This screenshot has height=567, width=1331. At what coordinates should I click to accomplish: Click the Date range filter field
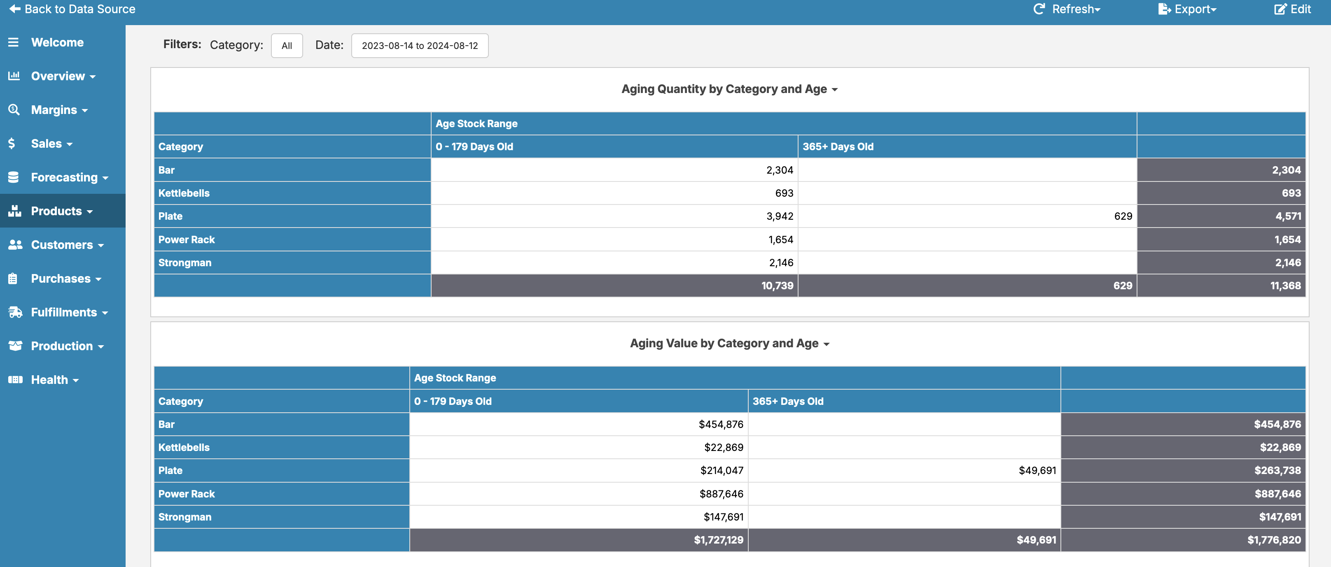pyautogui.click(x=420, y=45)
